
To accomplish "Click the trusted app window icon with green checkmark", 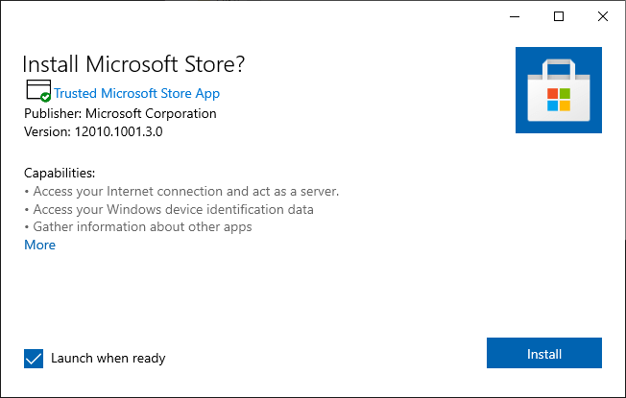I will pos(38,91).
